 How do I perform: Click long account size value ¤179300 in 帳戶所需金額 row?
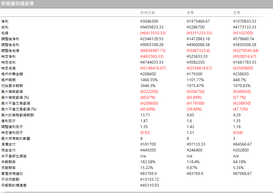click(x=194, y=74)
